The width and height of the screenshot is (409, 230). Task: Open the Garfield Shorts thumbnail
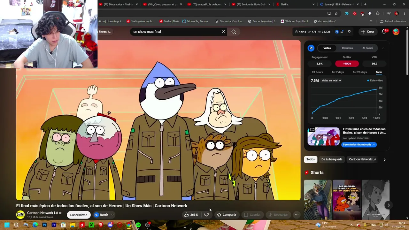[347, 200]
